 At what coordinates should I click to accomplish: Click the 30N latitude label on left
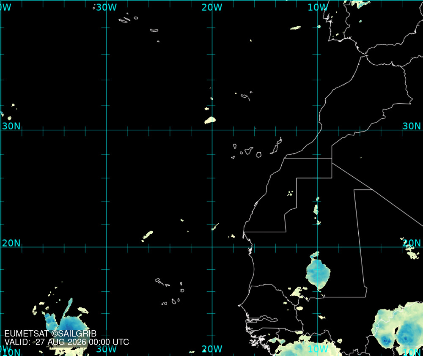11,126
